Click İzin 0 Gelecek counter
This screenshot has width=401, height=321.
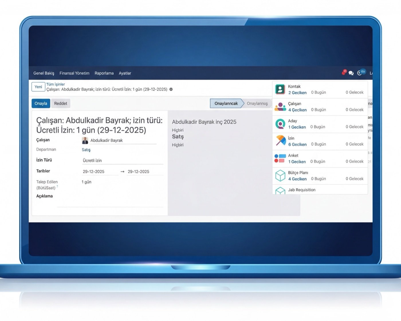click(355, 144)
